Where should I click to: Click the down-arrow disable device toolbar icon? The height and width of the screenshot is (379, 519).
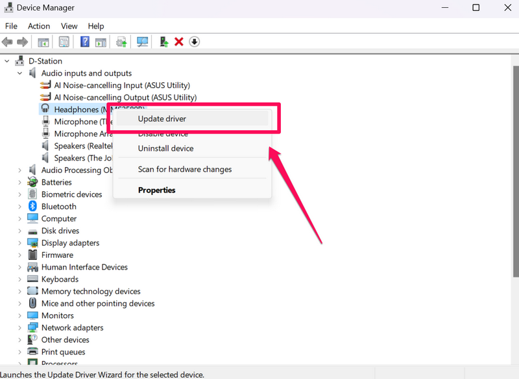[x=194, y=42]
